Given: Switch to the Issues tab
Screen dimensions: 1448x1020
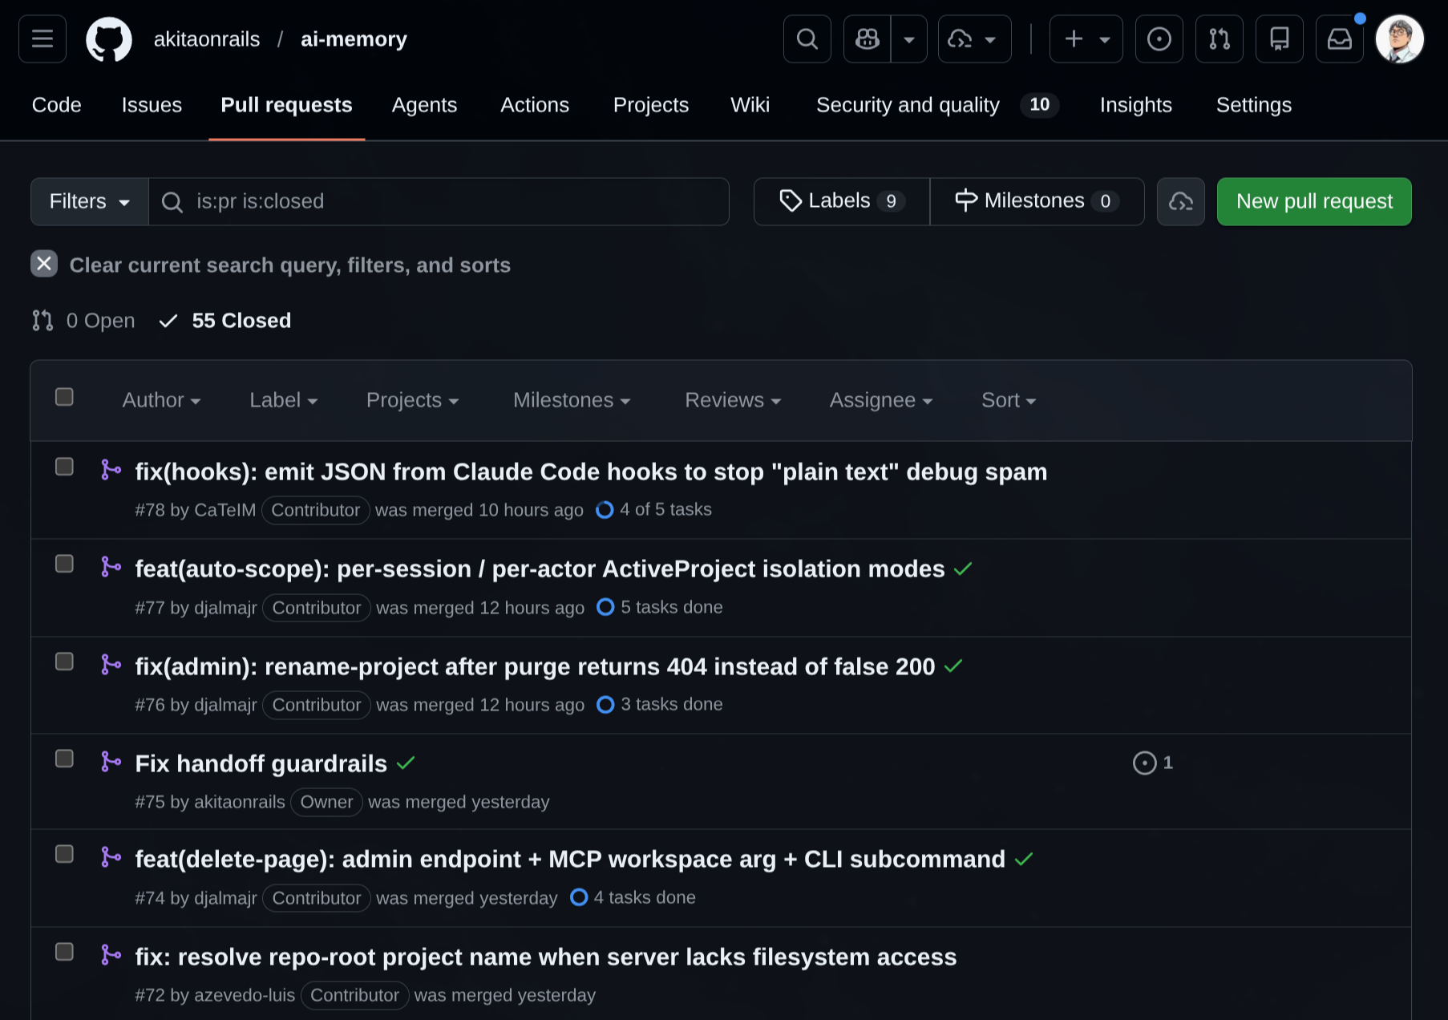Looking at the screenshot, I should [152, 105].
